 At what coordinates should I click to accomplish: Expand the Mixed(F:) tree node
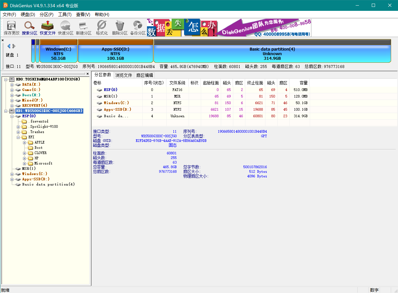coord(12,100)
